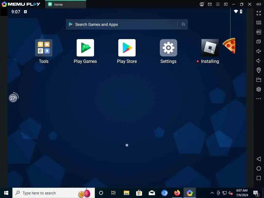The width and height of the screenshot is (264, 198).
Task: Click the home screen page indicator dot
Action: point(127,145)
